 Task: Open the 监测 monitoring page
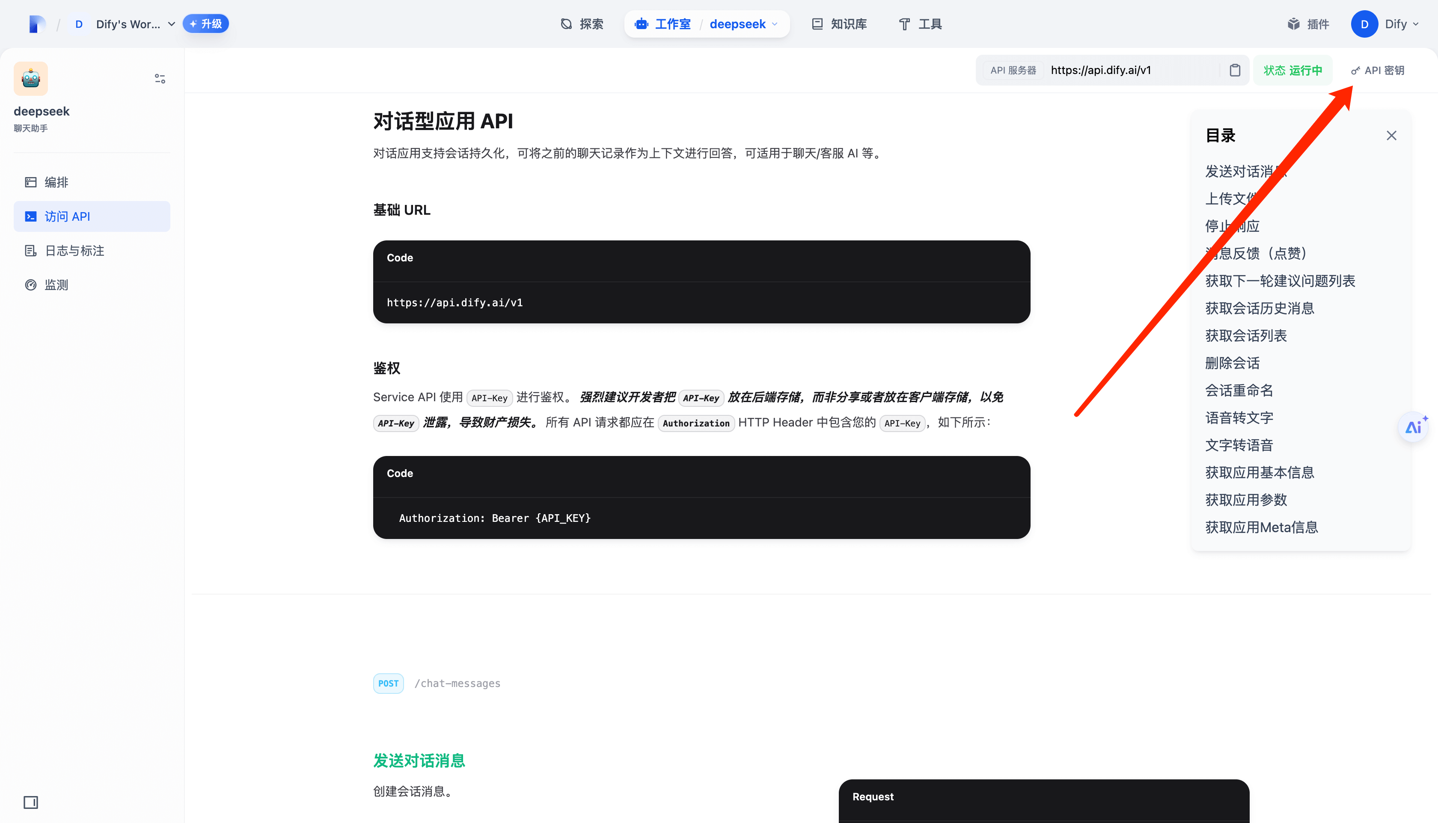coord(56,284)
